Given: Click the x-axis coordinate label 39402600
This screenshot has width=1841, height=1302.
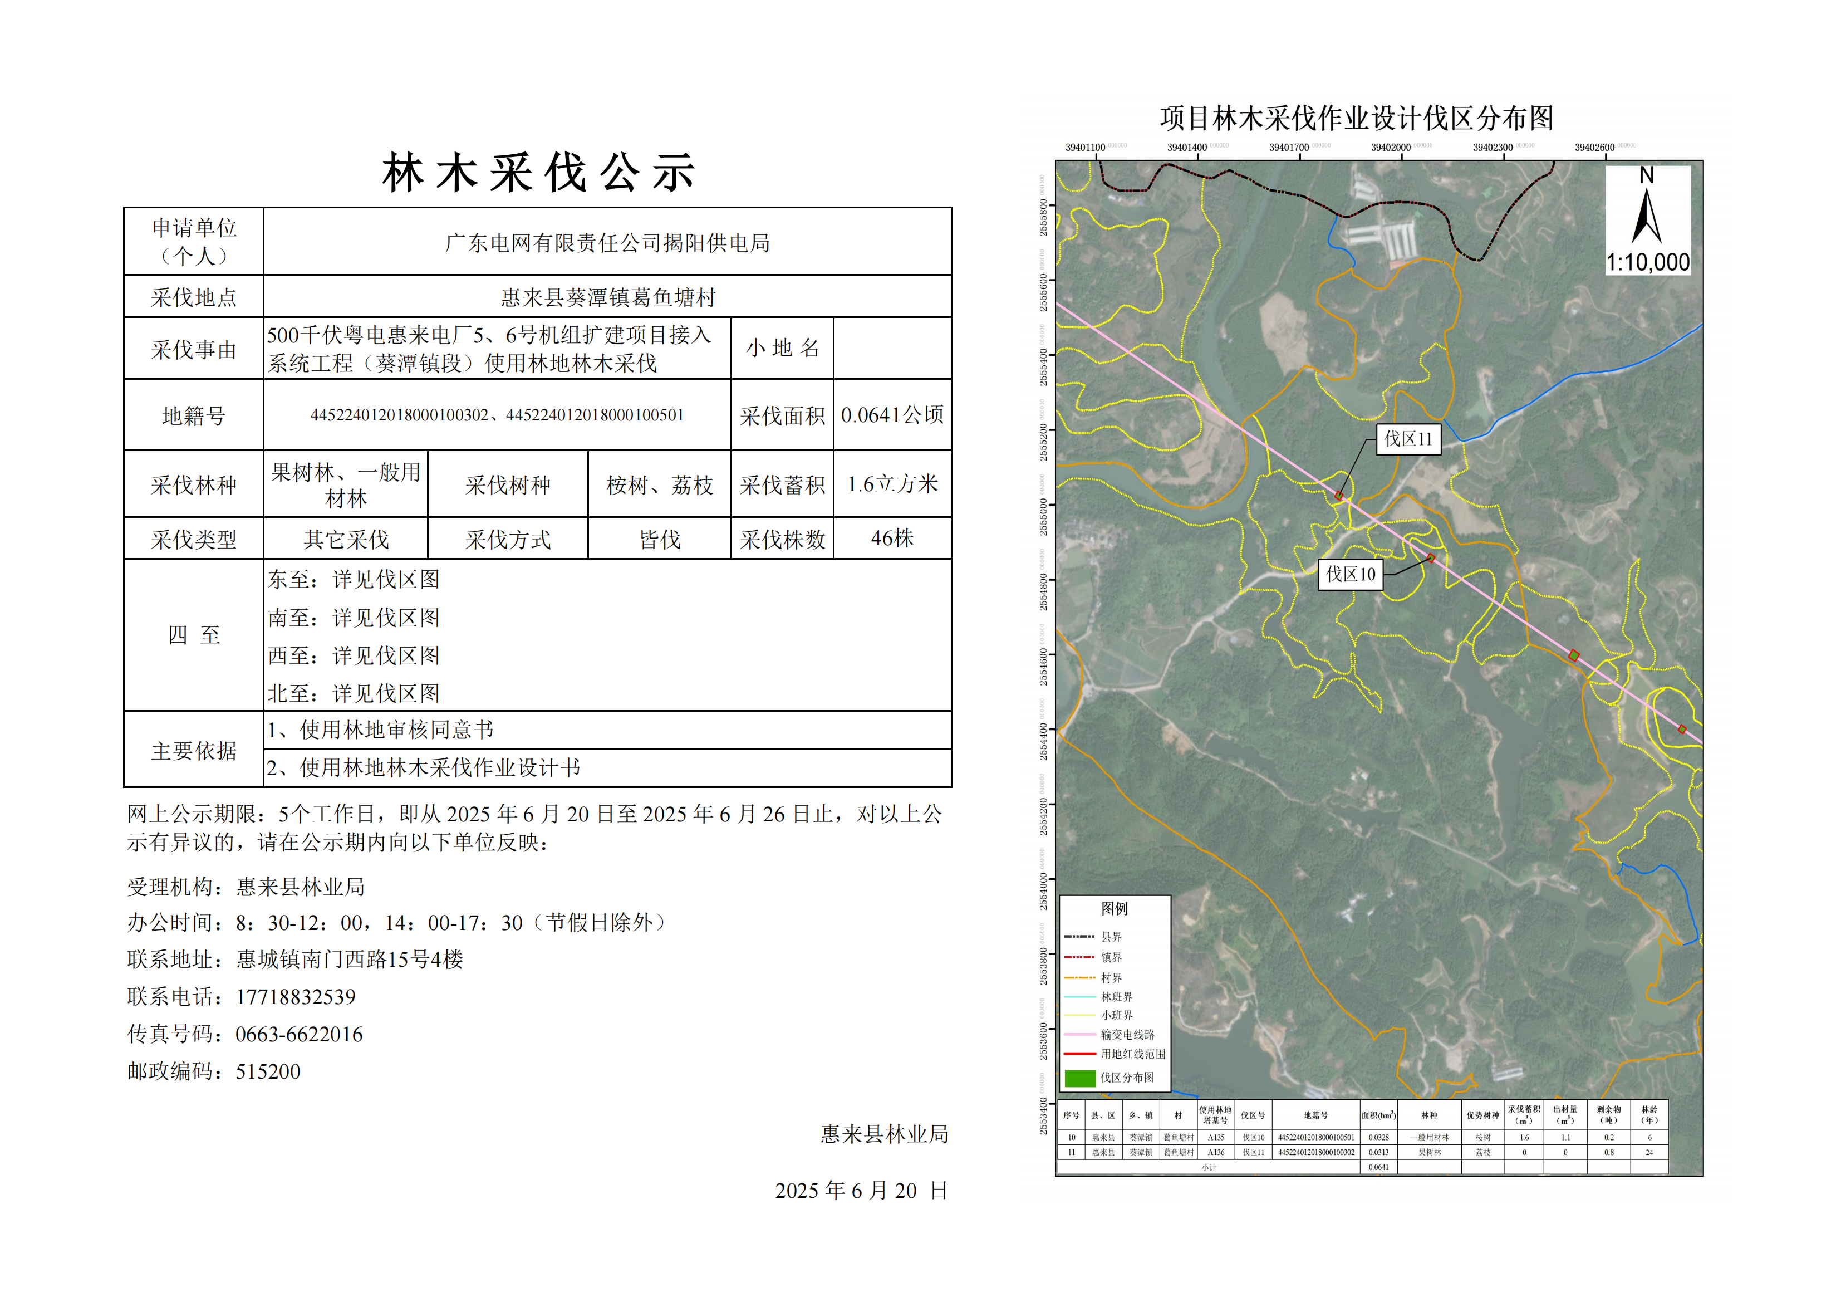Looking at the screenshot, I should tap(1594, 148).
